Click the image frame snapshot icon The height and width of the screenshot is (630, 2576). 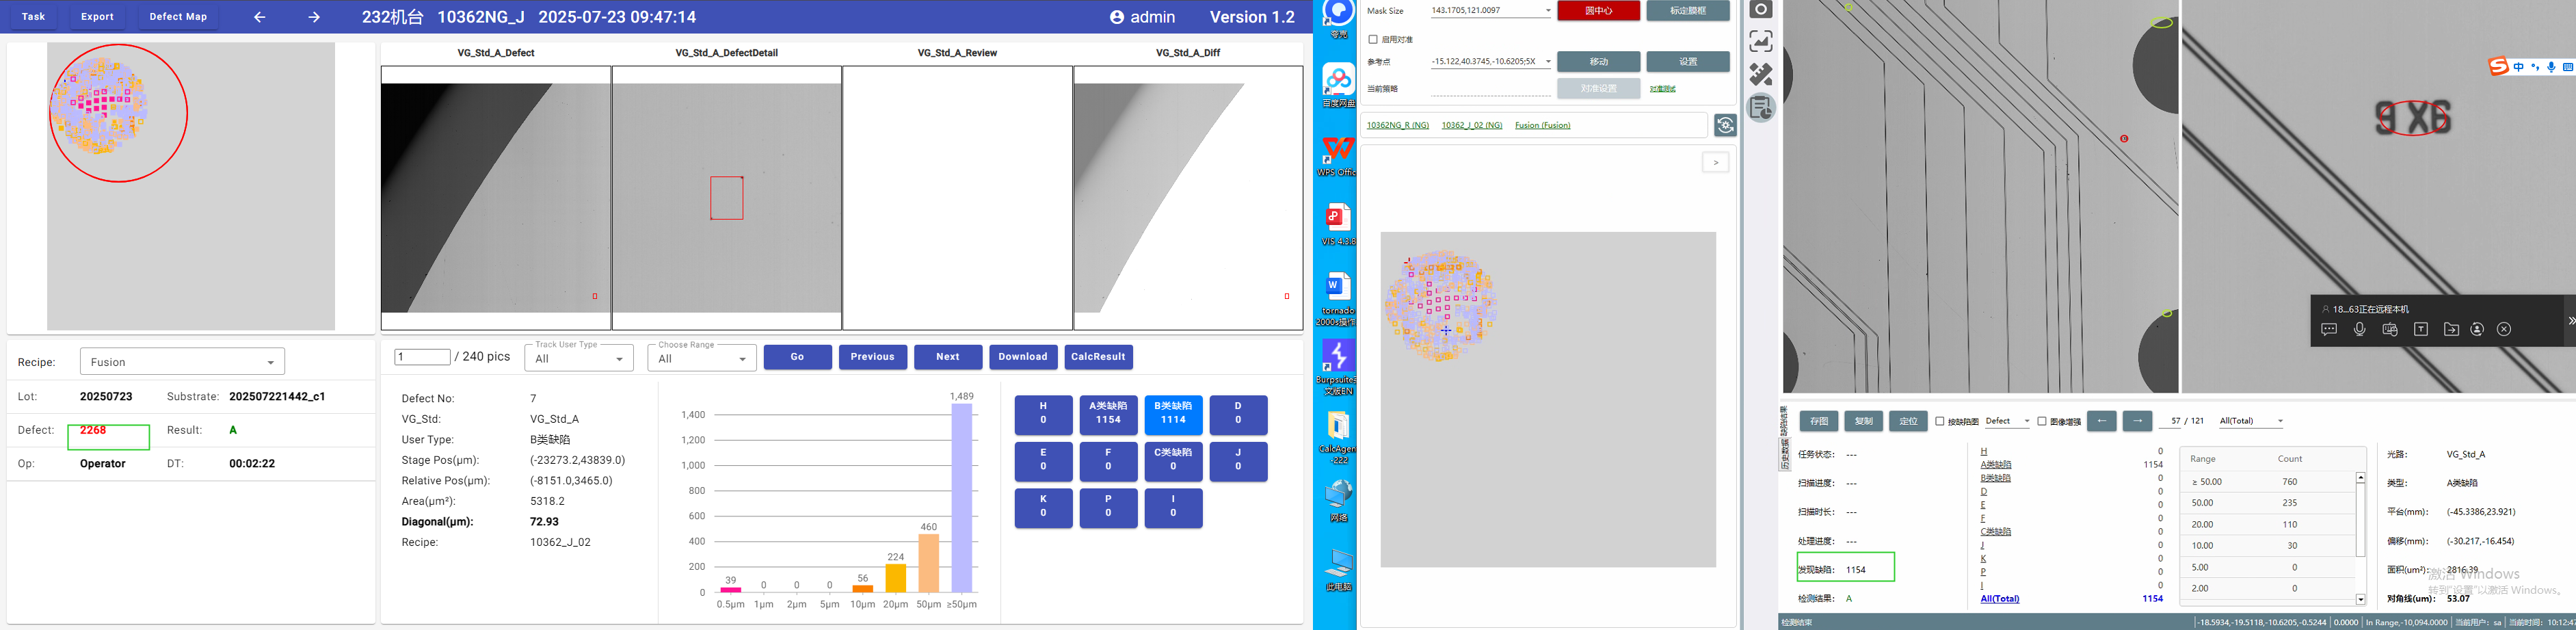coord(1761,42)
